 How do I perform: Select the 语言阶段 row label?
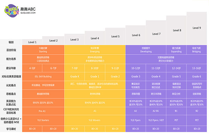[11, 50]
